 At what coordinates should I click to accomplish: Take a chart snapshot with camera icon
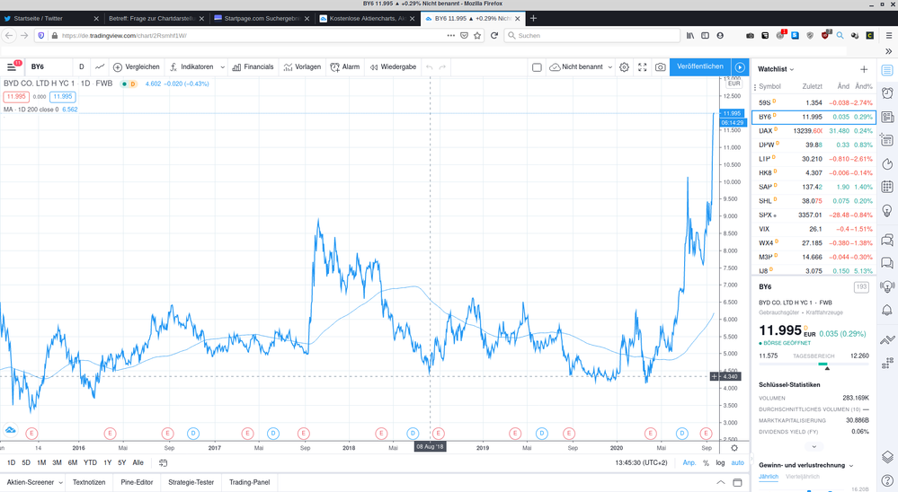tap(661, 67)
